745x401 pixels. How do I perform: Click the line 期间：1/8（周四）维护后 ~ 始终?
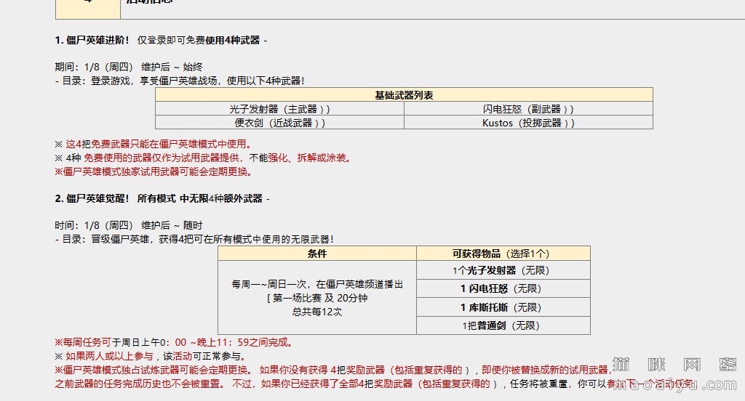pos(129,67)
